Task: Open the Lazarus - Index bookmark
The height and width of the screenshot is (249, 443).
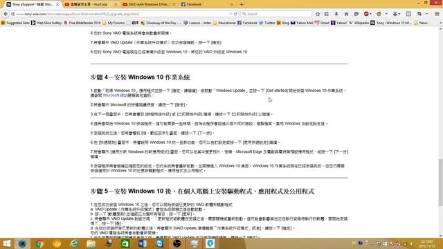Action: (x=197, y=23)
